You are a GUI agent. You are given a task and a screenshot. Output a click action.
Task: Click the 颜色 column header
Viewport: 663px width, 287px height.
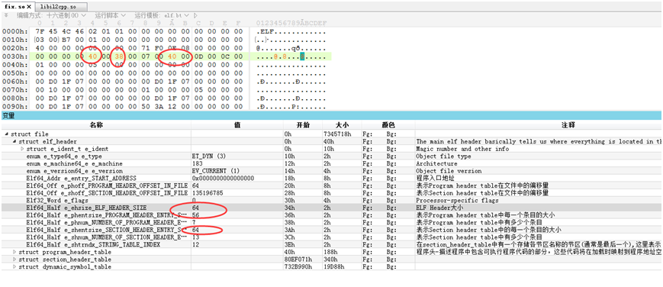pos(388,125)
